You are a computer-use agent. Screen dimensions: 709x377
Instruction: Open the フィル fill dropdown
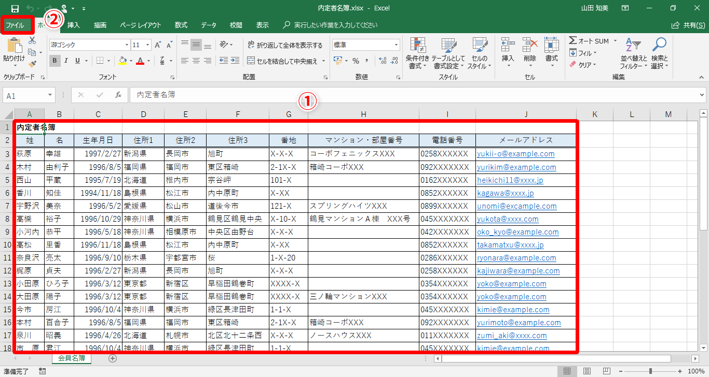583,53
